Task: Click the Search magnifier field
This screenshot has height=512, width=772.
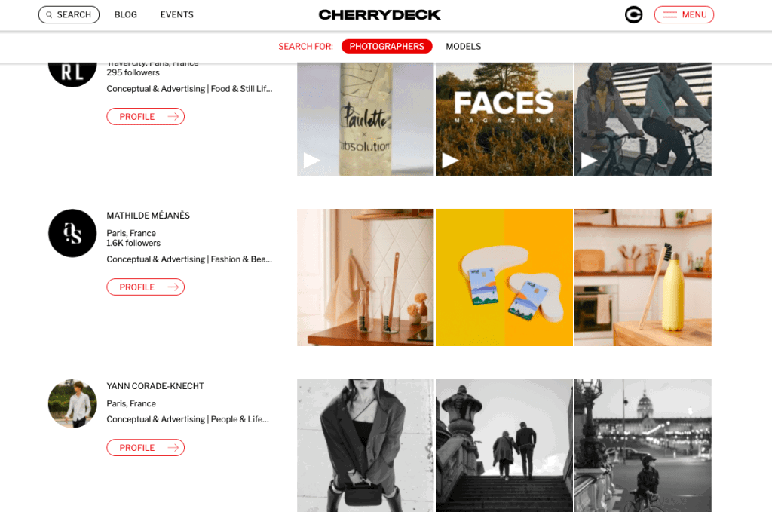Action: pyautogui.click(x=69, y=15)
